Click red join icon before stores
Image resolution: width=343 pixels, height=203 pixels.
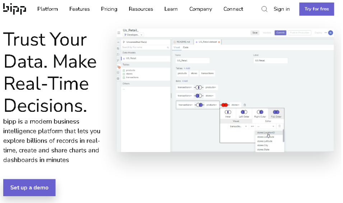(224, 105)
